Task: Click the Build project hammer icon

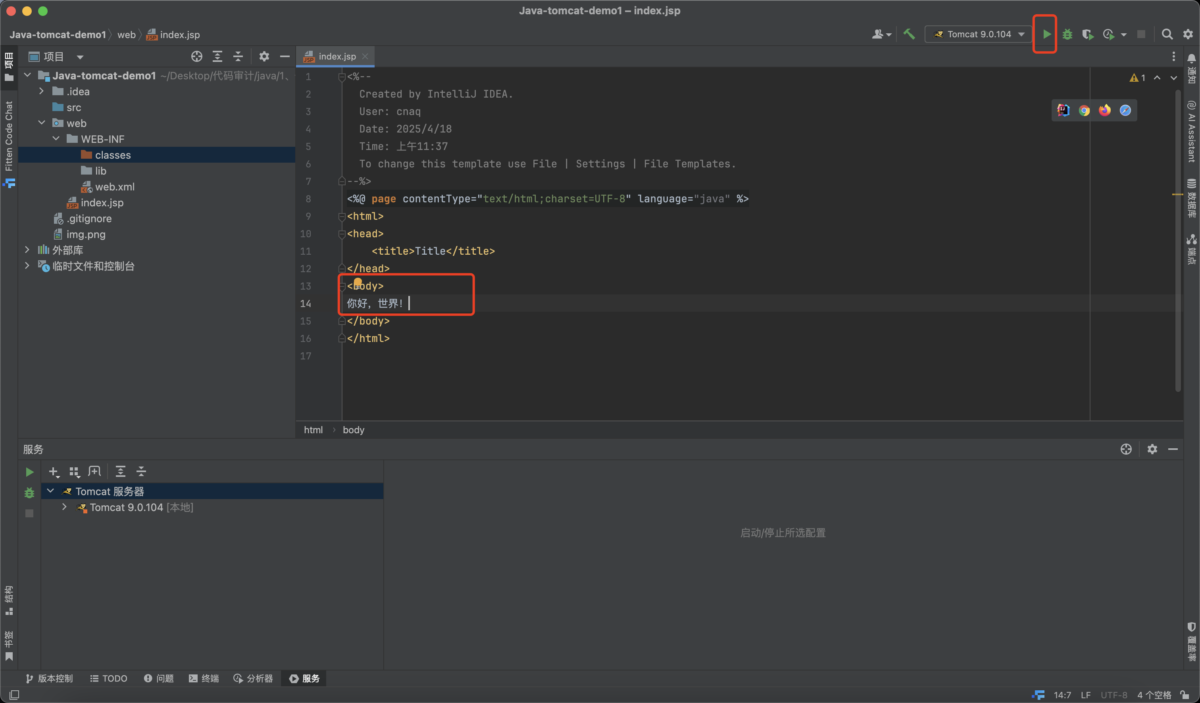Action: coord(909,34)
